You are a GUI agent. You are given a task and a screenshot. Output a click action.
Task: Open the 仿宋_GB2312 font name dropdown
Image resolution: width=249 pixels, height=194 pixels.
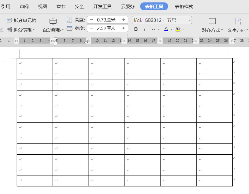(164, 20)
